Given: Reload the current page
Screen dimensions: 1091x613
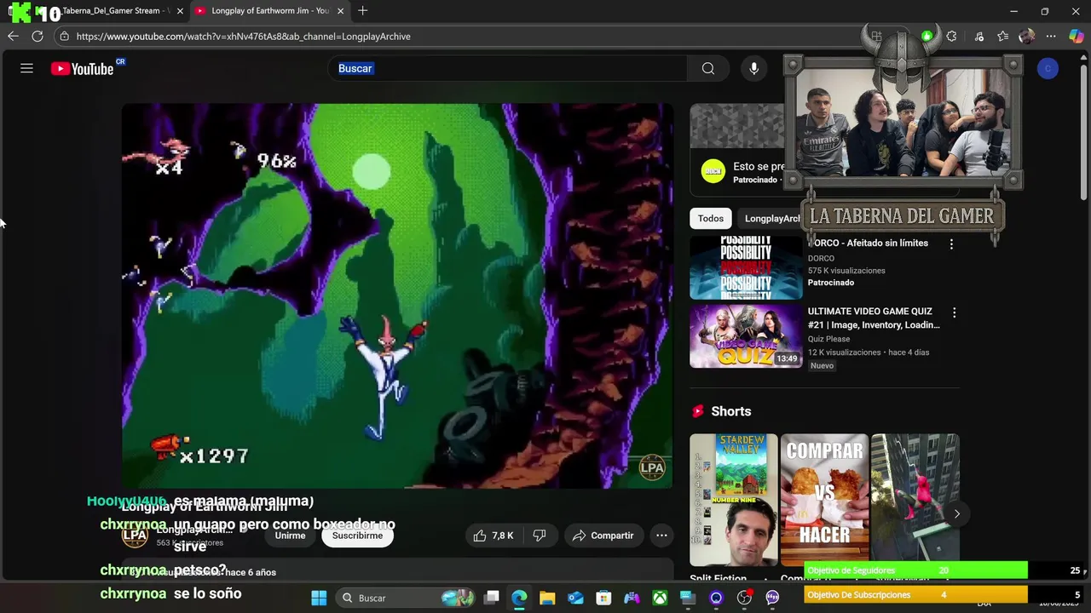Looking at the screenshot, I should 38,36.
